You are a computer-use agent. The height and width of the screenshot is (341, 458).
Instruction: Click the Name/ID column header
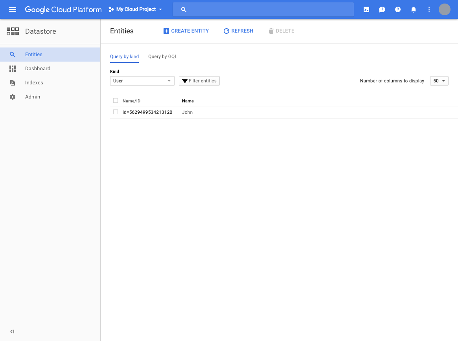pos(131,101)
